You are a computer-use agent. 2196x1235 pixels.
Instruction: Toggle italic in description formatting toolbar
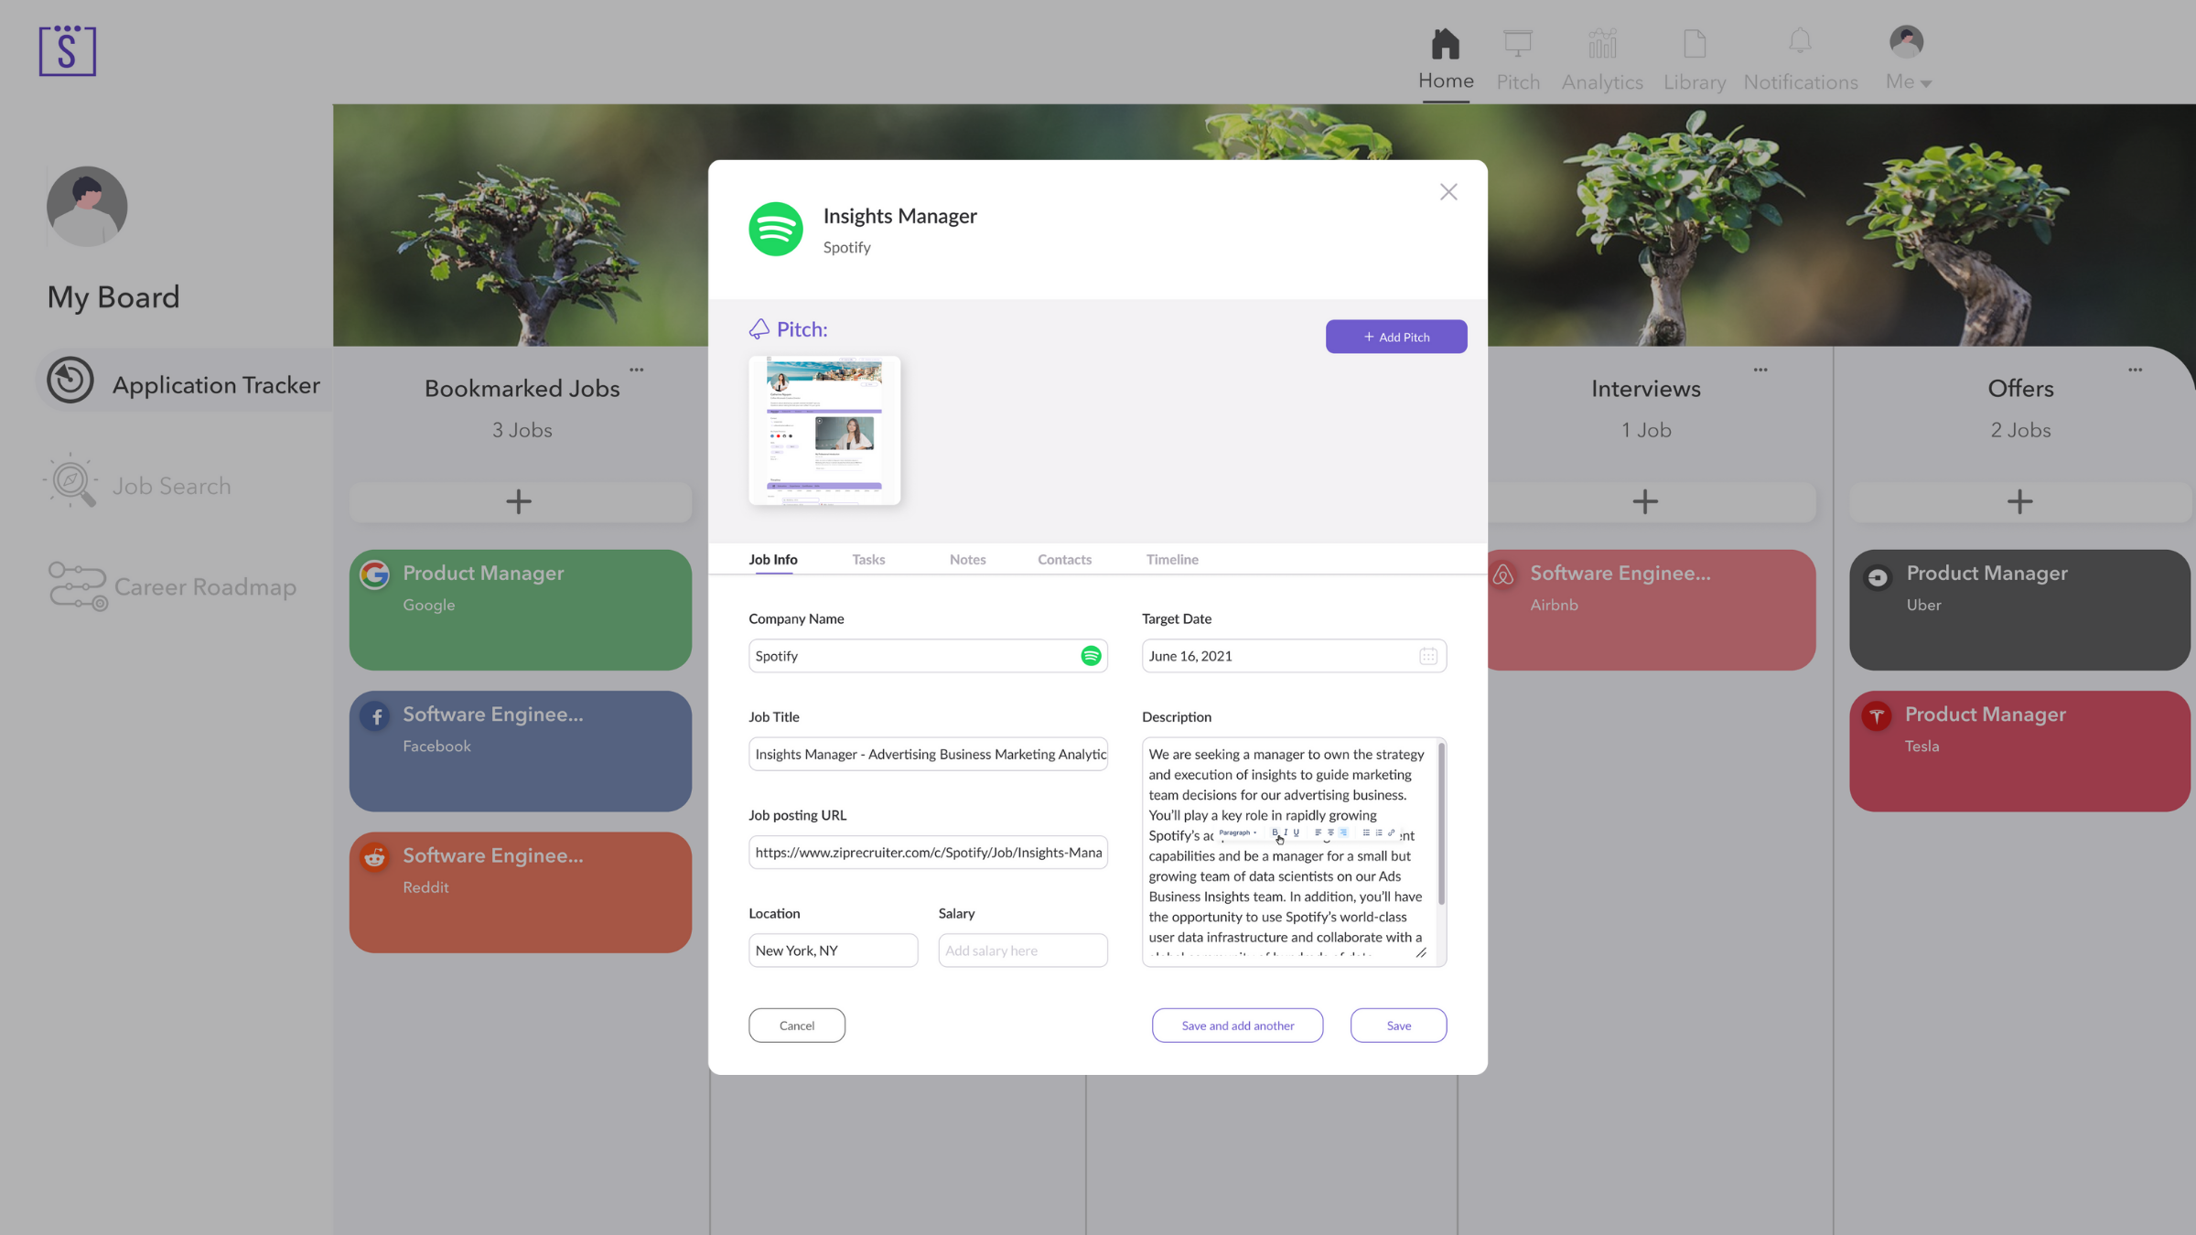pos(1286,832)
